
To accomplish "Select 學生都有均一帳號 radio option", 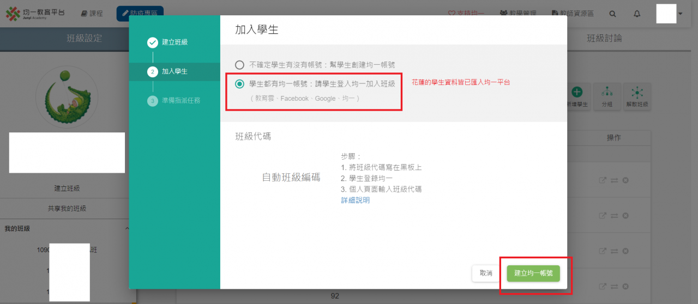I will click(239, 83).
